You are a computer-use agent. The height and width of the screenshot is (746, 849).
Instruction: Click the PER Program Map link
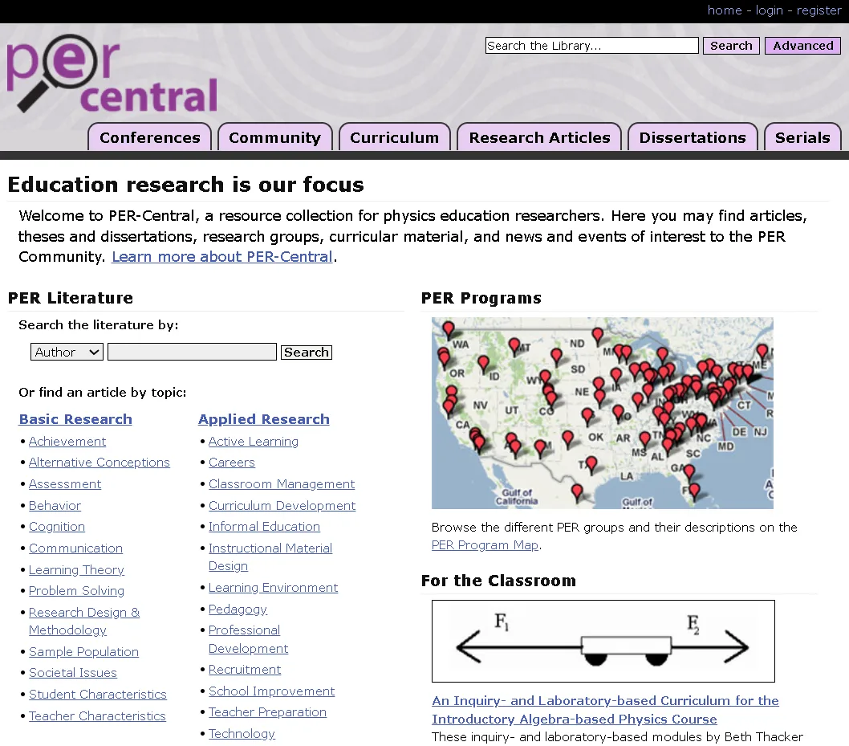point(485,544)
